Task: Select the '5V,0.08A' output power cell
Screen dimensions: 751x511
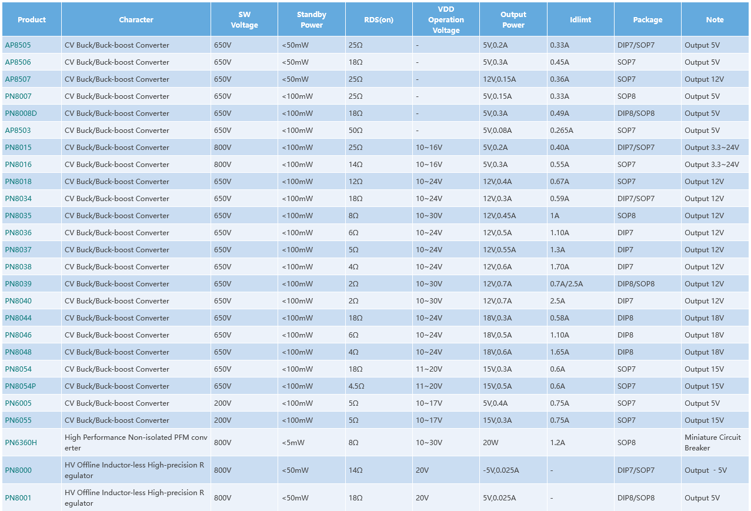Action: tap(513, 131)
